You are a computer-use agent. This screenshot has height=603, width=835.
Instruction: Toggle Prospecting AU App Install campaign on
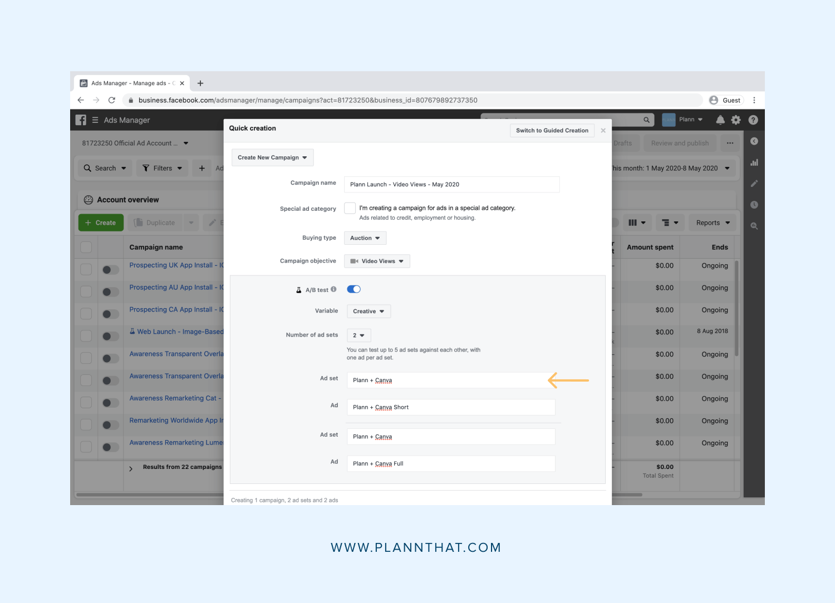110,292
